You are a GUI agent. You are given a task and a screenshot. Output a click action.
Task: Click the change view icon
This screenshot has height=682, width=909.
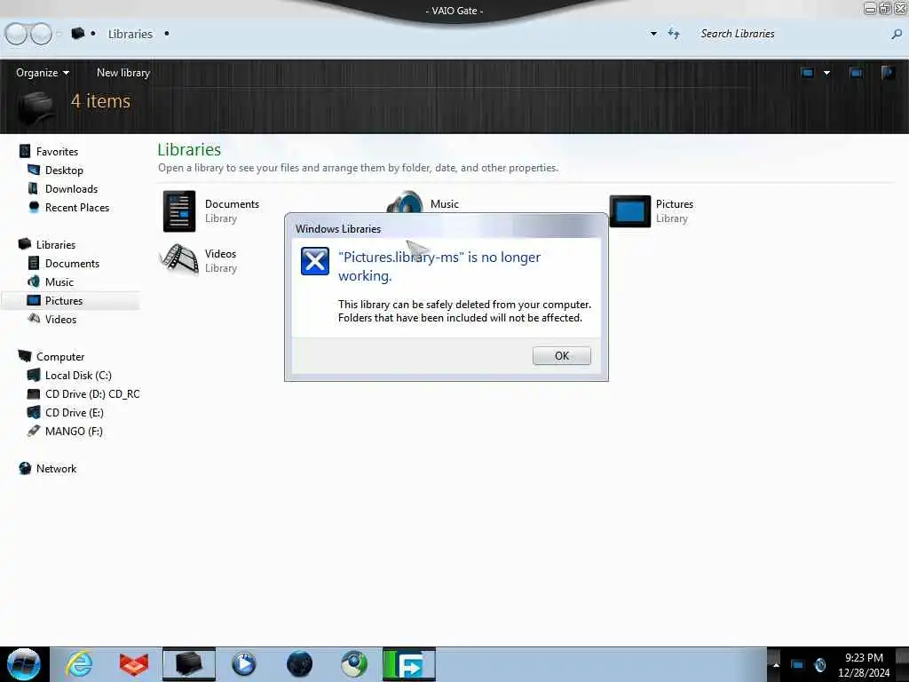(x=807, y=73)
